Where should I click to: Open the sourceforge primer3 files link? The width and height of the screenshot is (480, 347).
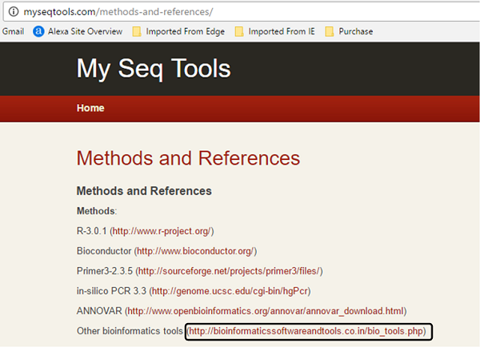pyautogui.click(x=230, y=271)
